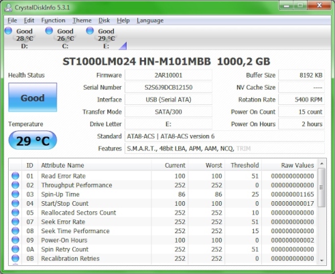
Task: Select the Throughput Performance attribute
Action: click(76, 185)
